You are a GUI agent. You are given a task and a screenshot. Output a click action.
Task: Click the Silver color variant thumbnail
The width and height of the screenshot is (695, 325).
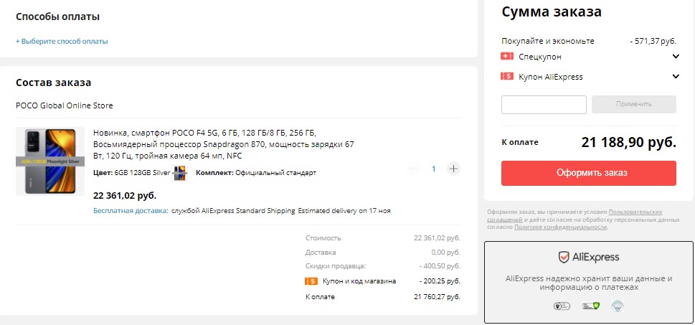pos(179,173)
